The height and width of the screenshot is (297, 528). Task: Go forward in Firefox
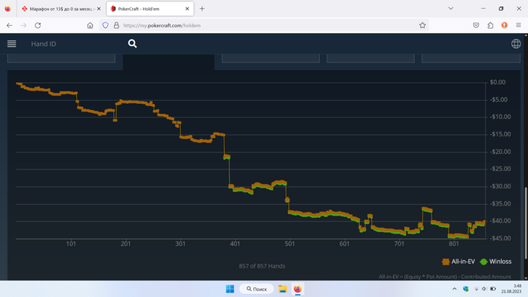tap(23, 25)
